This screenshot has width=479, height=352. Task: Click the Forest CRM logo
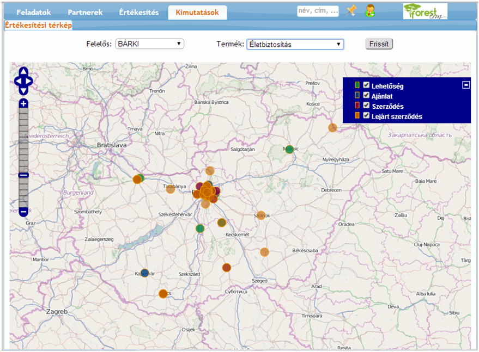[425, 11]
